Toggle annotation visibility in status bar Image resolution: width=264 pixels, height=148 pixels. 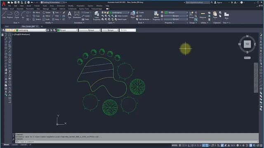point(222,145)
